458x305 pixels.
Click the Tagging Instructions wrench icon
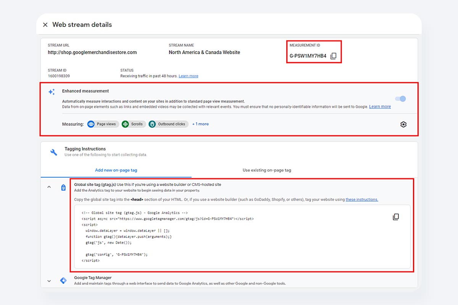[54, 152]
